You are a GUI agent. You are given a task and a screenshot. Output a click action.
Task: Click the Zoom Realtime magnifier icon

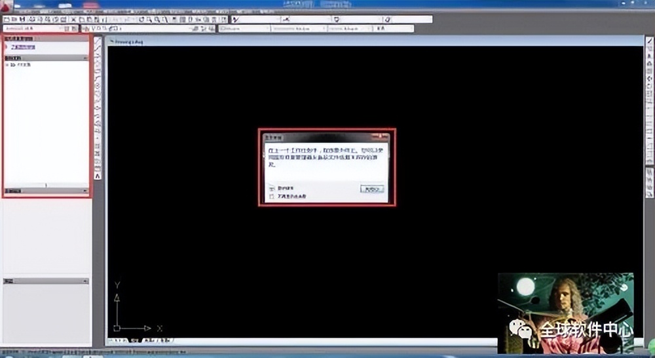pos(149,19)
